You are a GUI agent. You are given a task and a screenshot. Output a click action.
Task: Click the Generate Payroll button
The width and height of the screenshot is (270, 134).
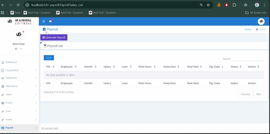[x=54, y=37]
